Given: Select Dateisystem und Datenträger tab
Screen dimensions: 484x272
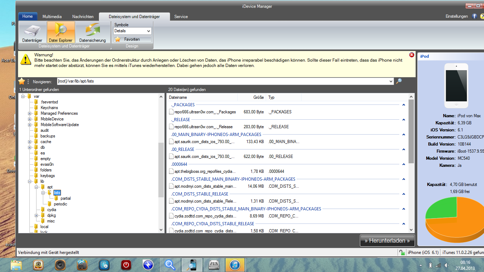Looking at the screenshot, I should [x=134, y=17].
